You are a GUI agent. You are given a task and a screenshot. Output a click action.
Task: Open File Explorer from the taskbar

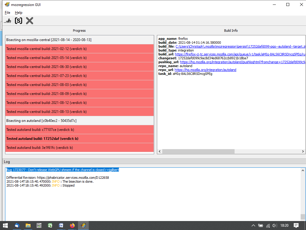point(28,226)
